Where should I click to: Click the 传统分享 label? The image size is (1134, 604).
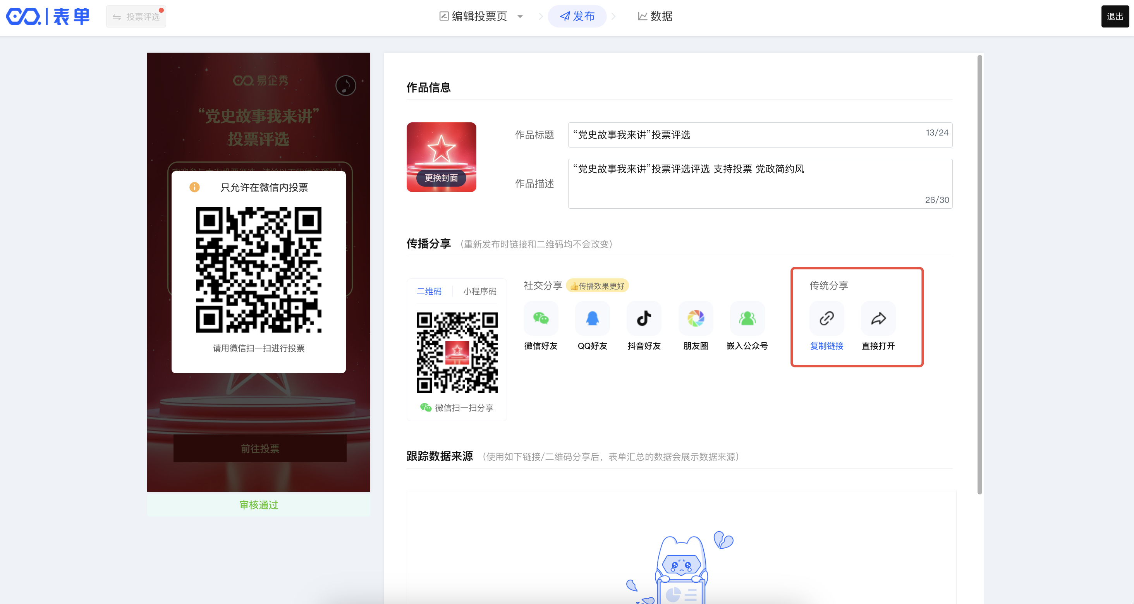[828, 285]
